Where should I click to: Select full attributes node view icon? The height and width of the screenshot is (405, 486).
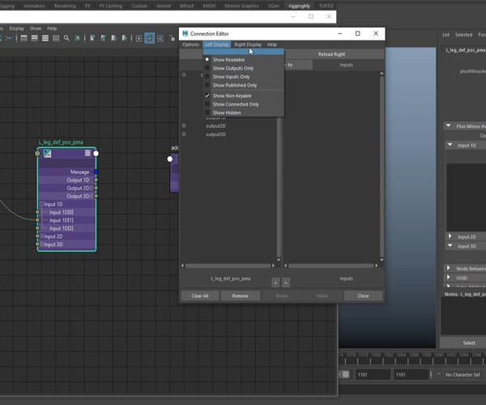click(45, 38)
